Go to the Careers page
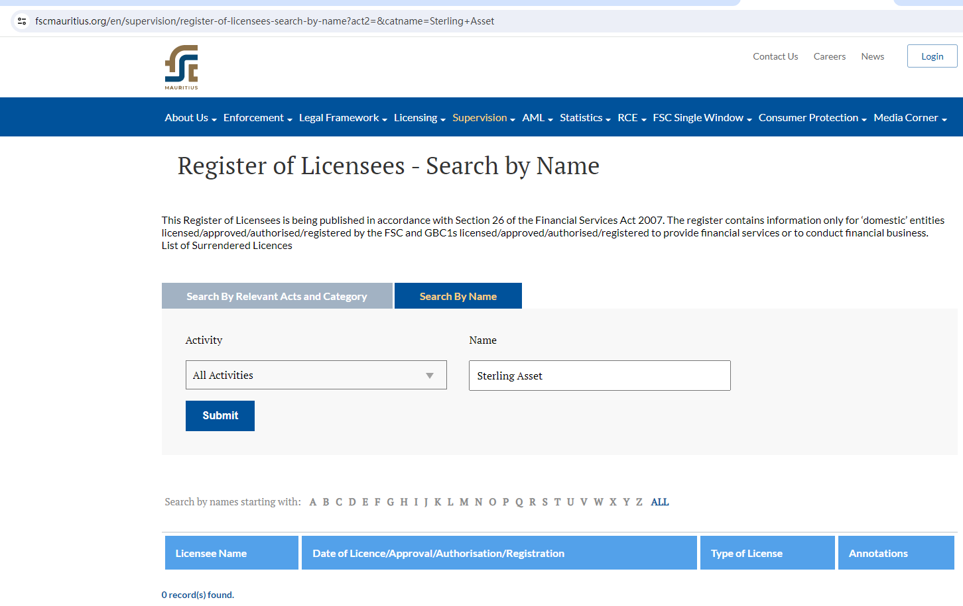Viewport: 963px width, 606px height. tap(829, 56)
